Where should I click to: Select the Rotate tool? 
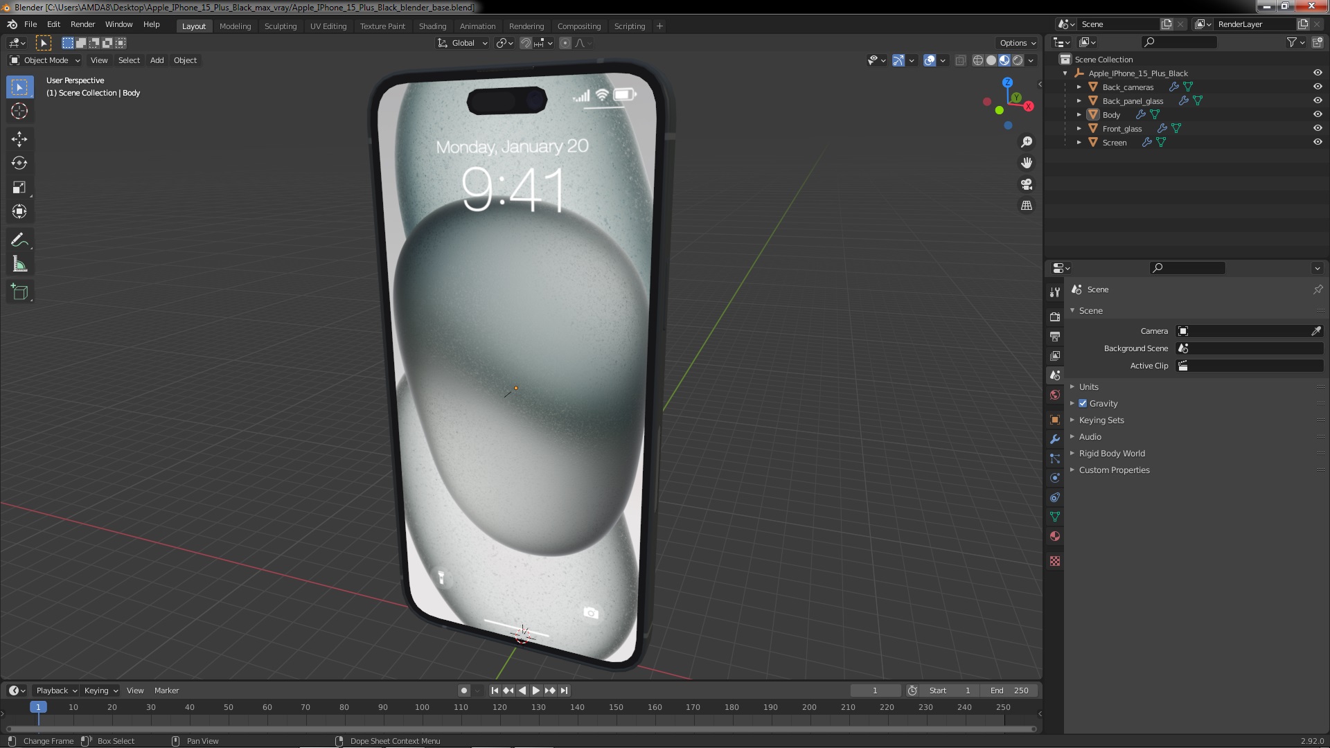click(19, 163)
